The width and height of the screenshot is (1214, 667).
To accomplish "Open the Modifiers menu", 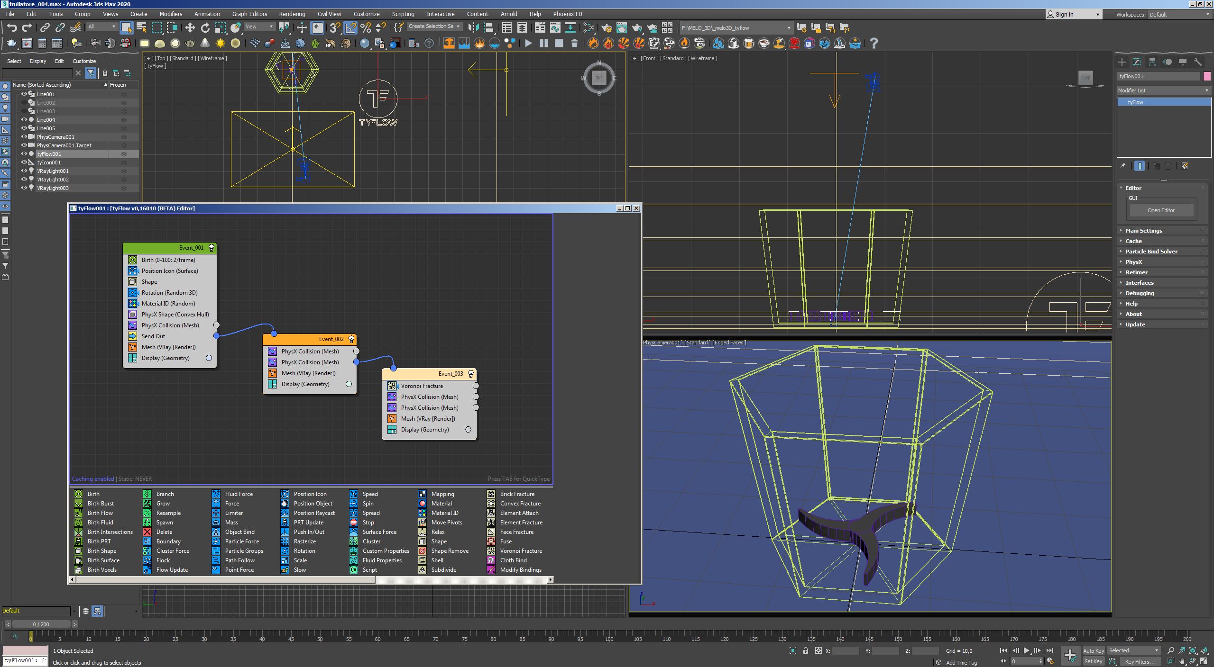I will pyautogui.click(x=171, y=14).
